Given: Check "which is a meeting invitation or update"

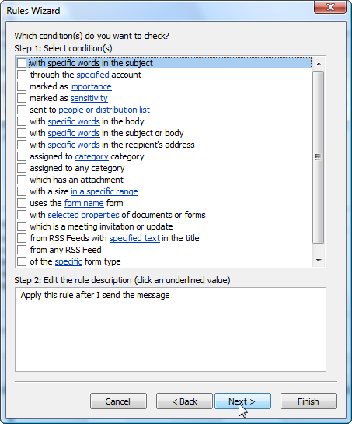Looking at the screenshot, I should tap(22, 226).
